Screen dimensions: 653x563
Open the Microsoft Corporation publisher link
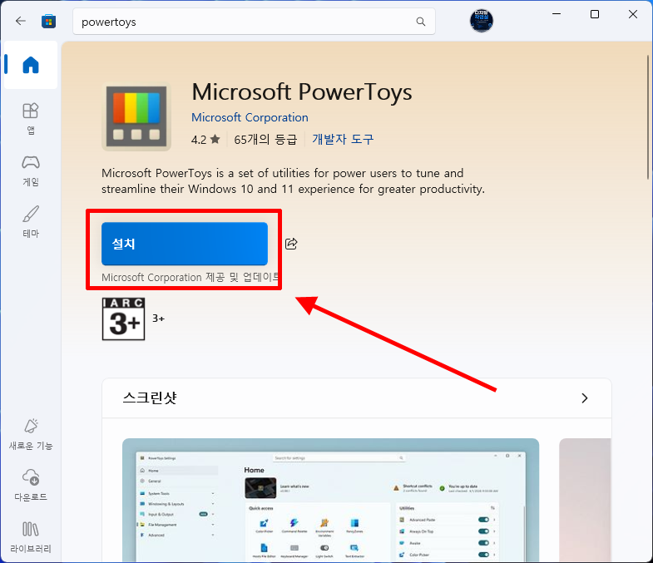[x=250, y=117]
